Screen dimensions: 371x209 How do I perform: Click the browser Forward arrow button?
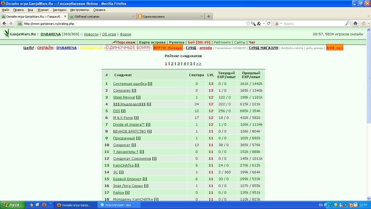pyautogui.click(x=11, y=23)
